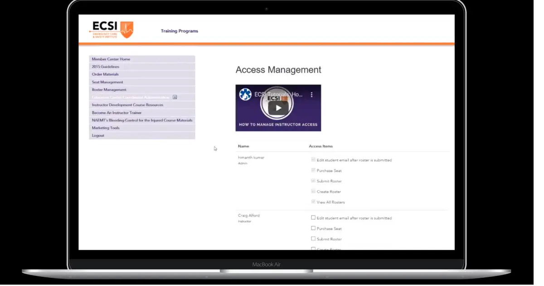Click the ECSI logo in the header
Viewport: 544px width, 286px height.
tap(111, 30)
